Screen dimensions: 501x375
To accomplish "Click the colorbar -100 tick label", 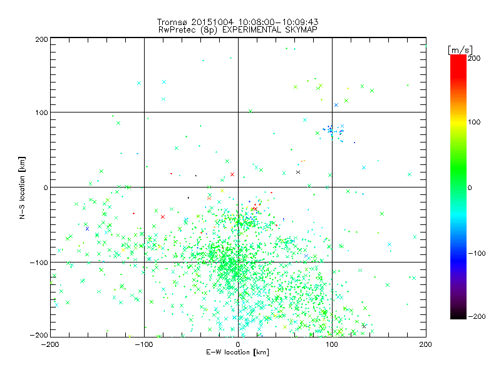I will [477, 253].
